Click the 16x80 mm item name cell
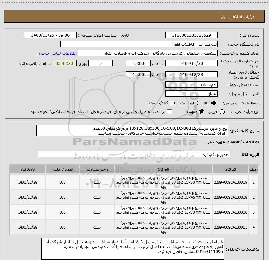Image resolution: width=269 pixels, height=260 pixels. pyautogui.click(x=163, y=212)
